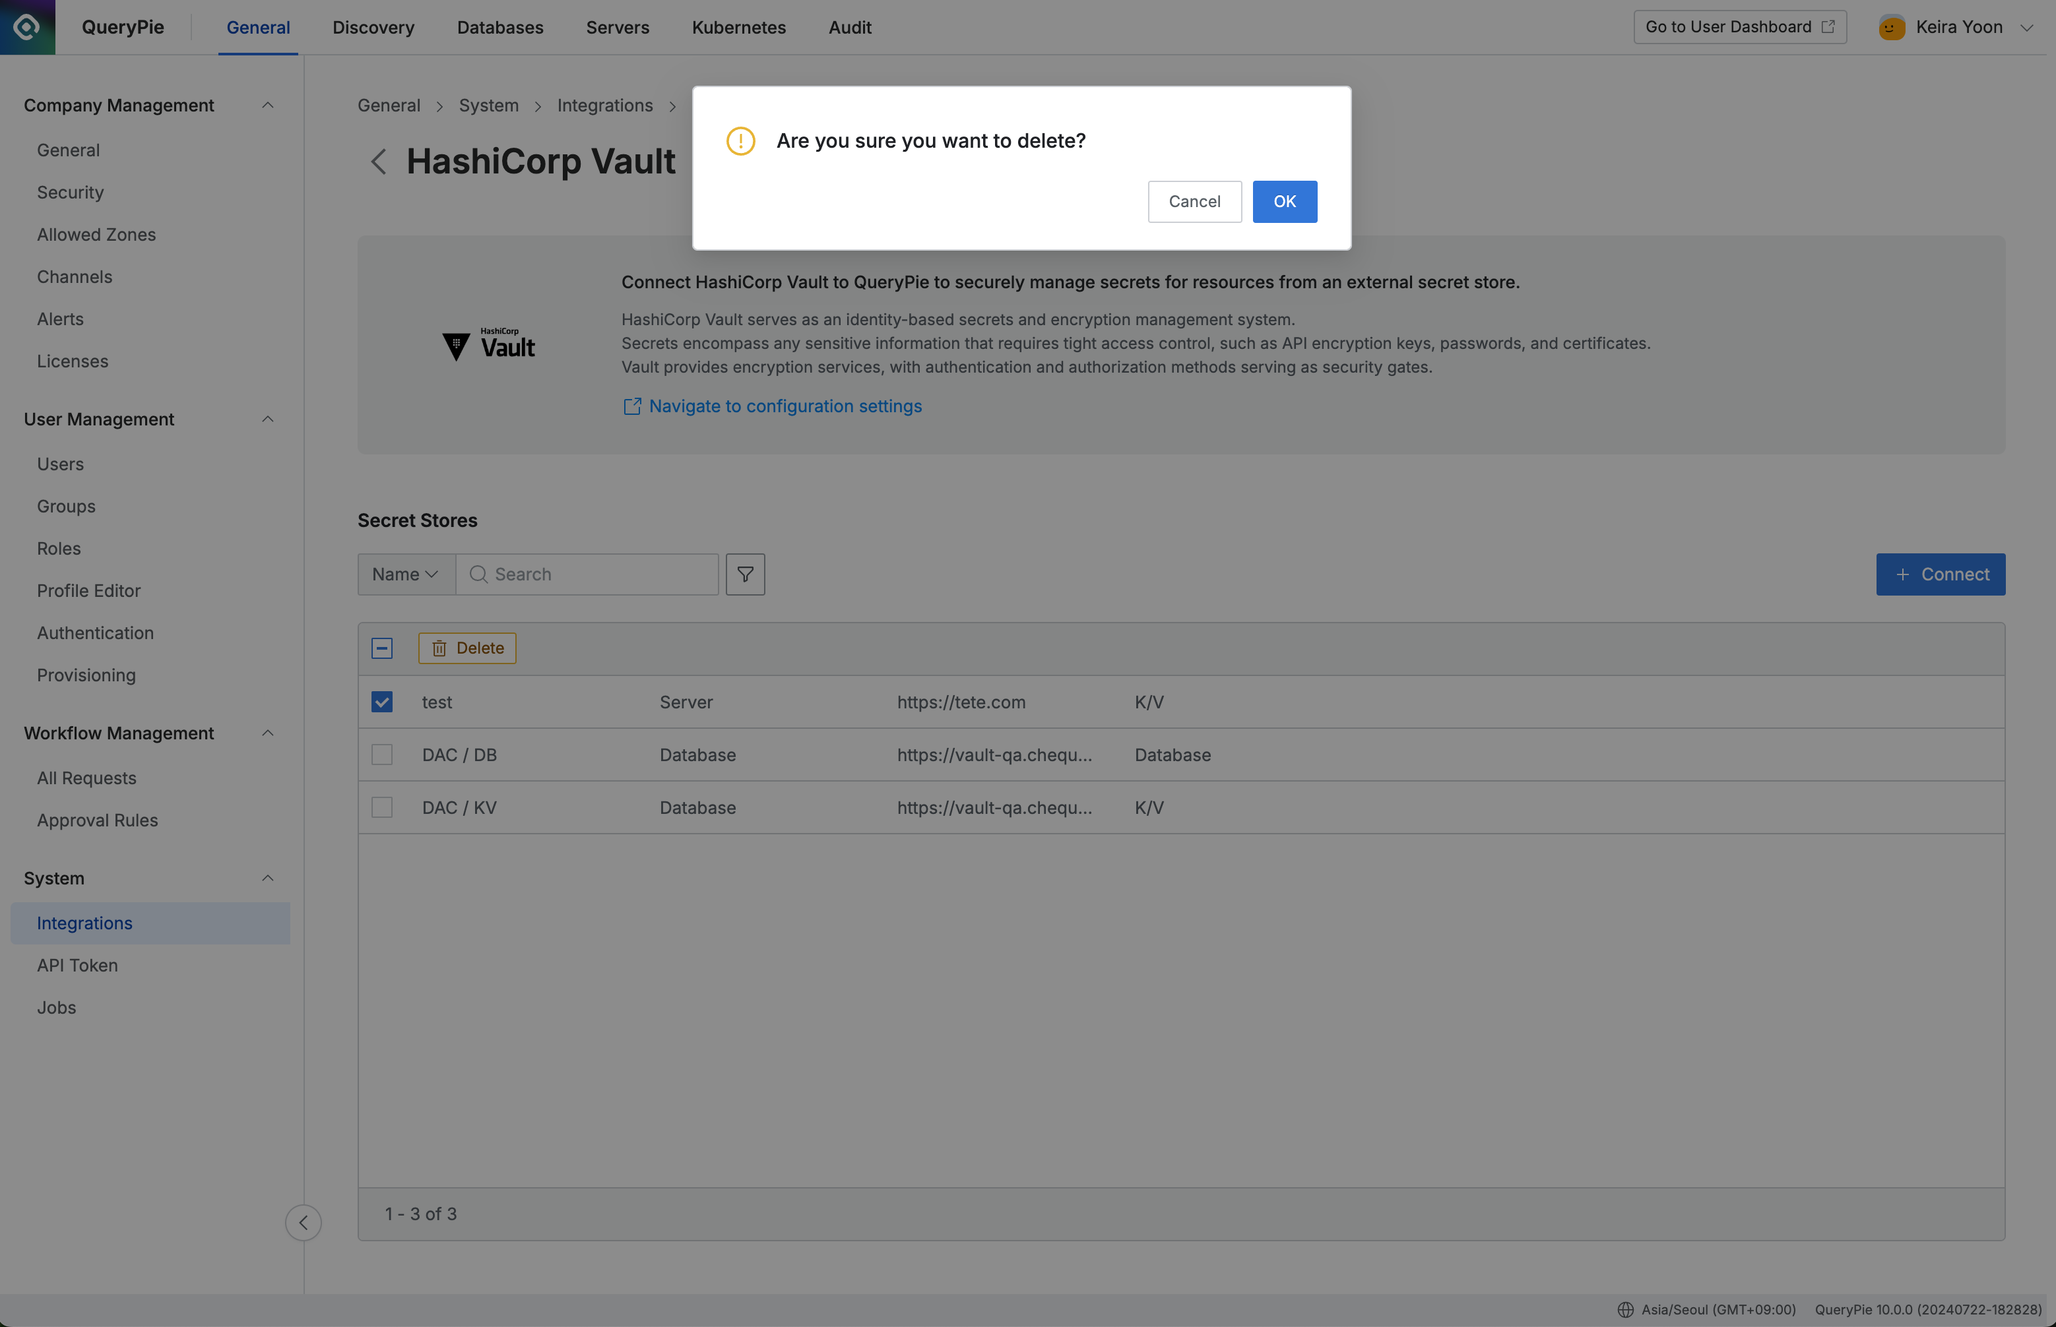
Task: Click the Cancel button on delete dialog
Action: coord(1194,201)
